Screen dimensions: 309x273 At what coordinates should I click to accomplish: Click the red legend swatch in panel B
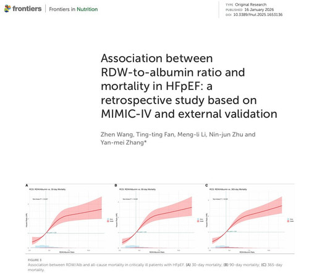point(198,221)
